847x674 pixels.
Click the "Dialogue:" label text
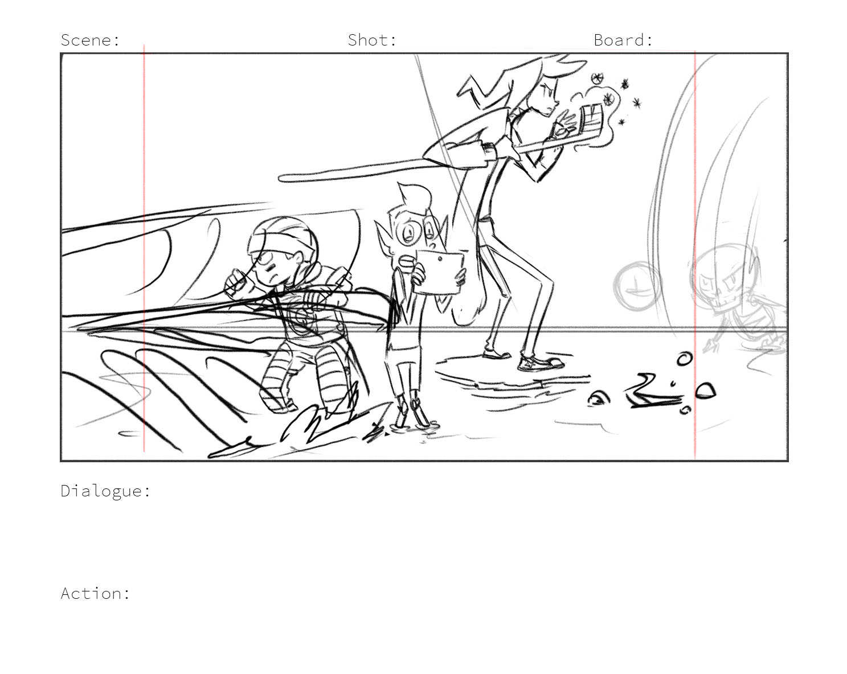click(106, 491)
